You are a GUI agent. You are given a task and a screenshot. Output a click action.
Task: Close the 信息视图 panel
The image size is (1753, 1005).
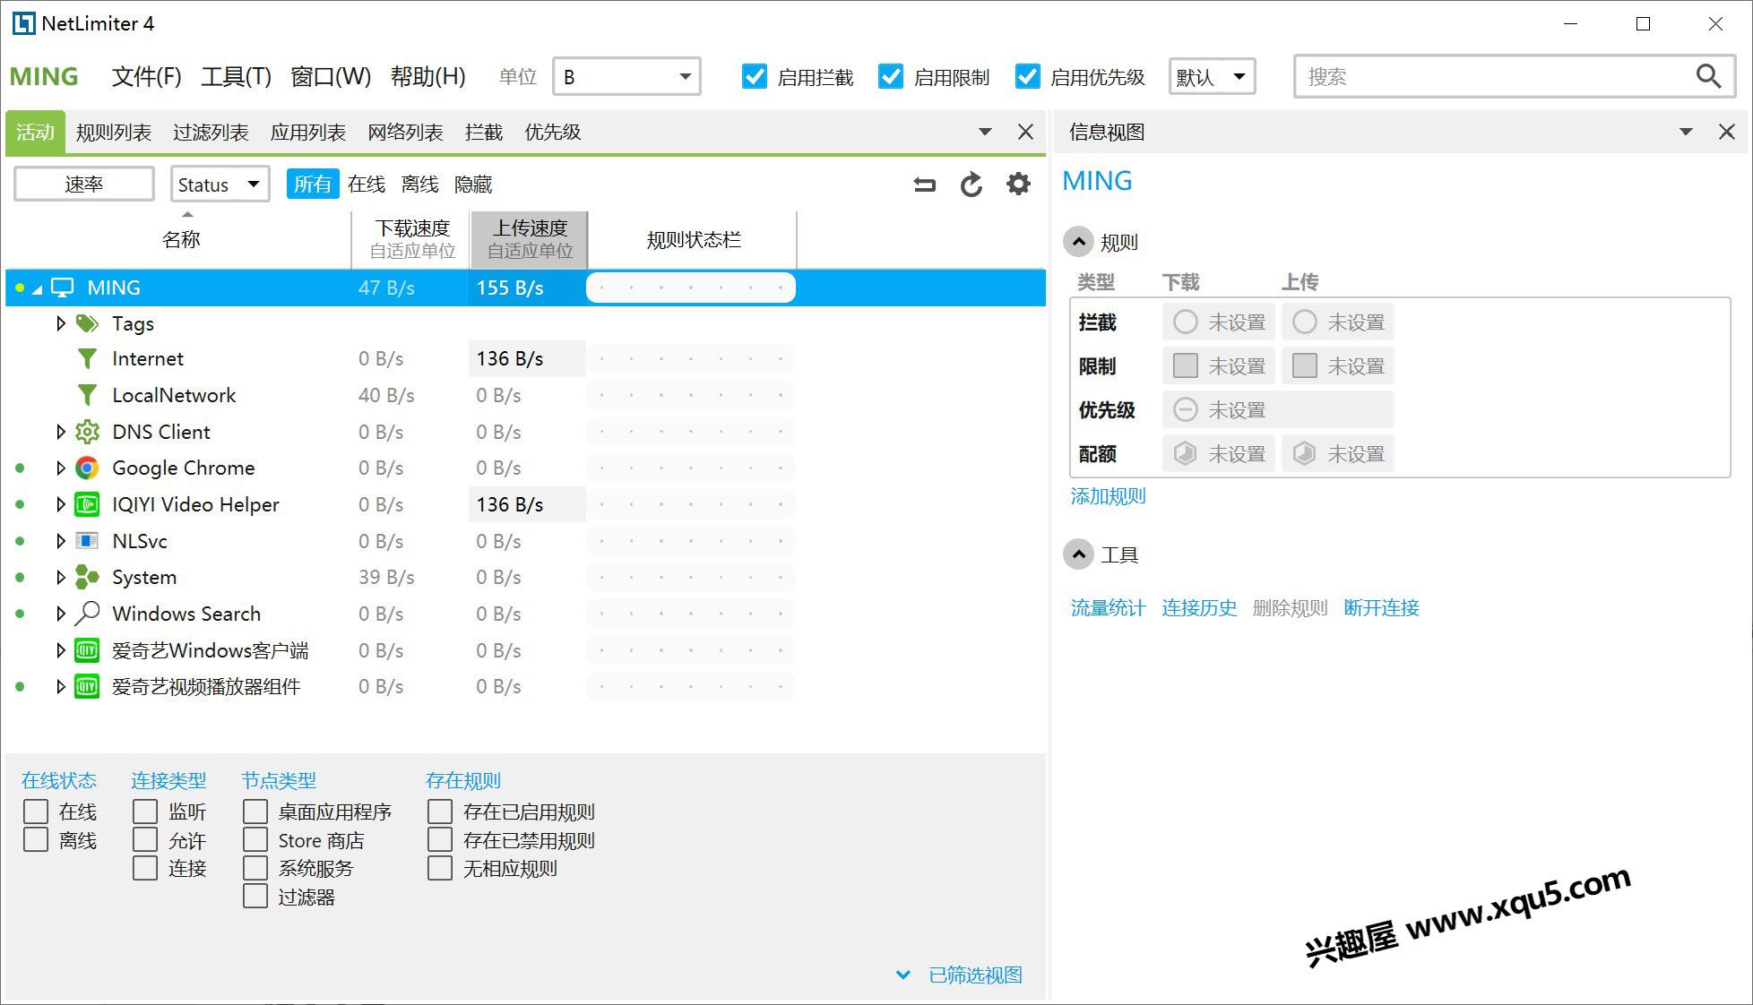point(1727,132)
